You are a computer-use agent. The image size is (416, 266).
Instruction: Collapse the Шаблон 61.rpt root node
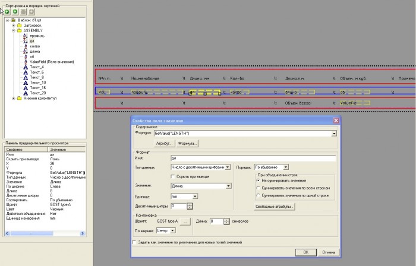click(7, 20)
